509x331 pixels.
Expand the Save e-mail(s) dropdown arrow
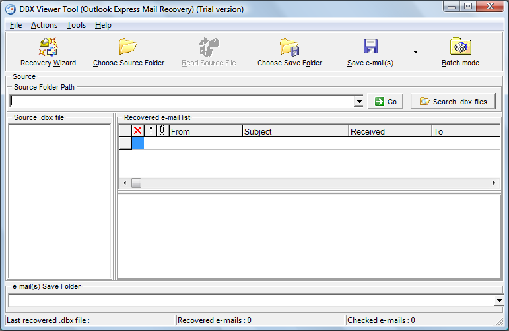click(415, 52)
